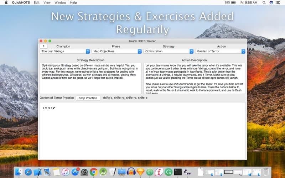Open the purple dots app in dock
Screen dimensions: 285x178
(187, 172)
